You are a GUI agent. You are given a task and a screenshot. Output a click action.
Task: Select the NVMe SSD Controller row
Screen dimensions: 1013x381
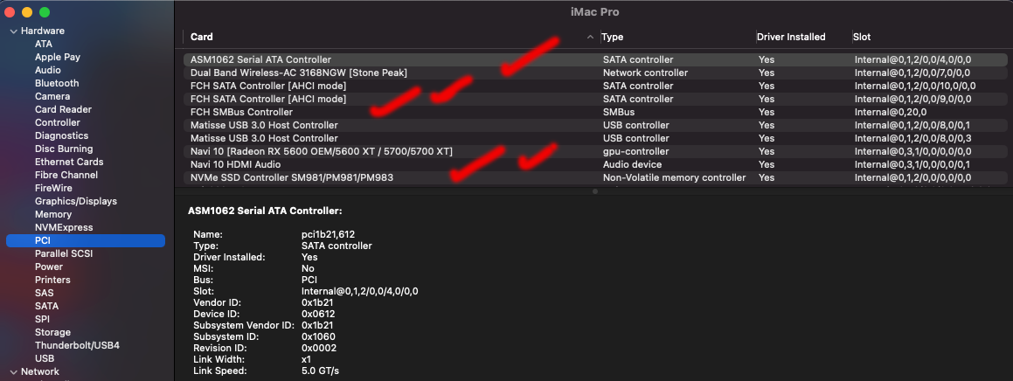[291, 177]
